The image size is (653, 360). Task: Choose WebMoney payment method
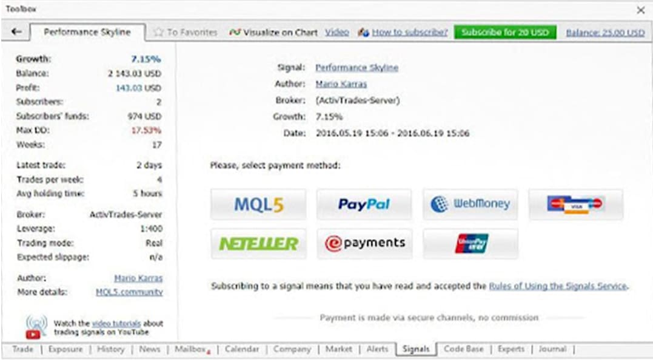[x=470, y=204]
